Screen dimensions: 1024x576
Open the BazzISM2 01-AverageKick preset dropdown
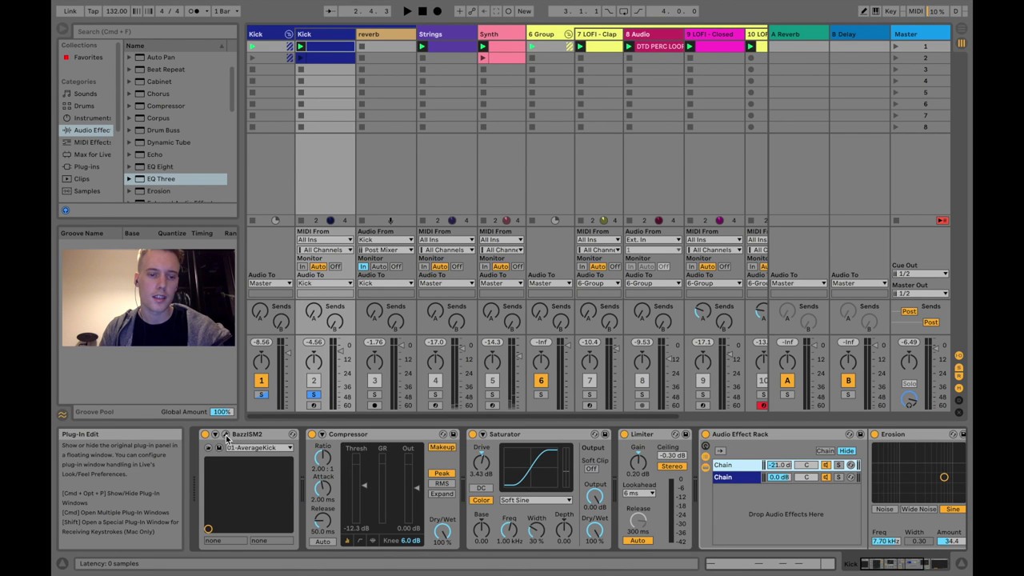pyautogui.click(x=259, y=448)
